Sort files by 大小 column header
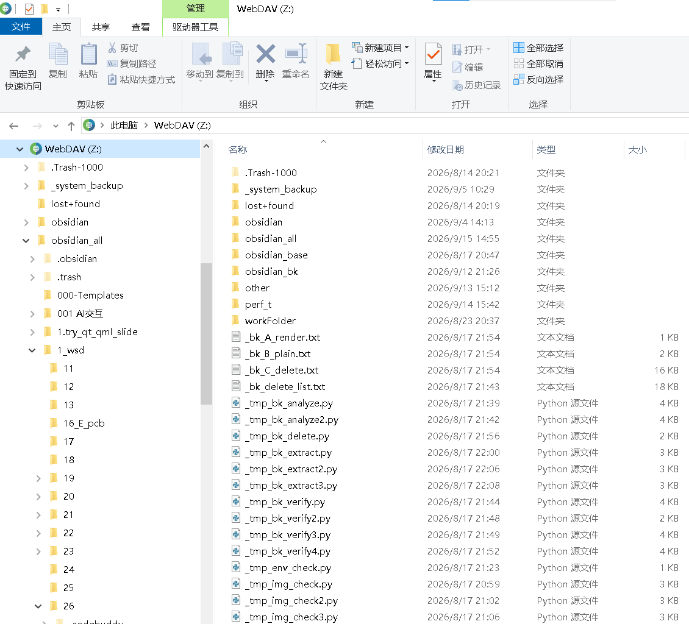Viewport: 689px width, 624px height. point(654,150)
